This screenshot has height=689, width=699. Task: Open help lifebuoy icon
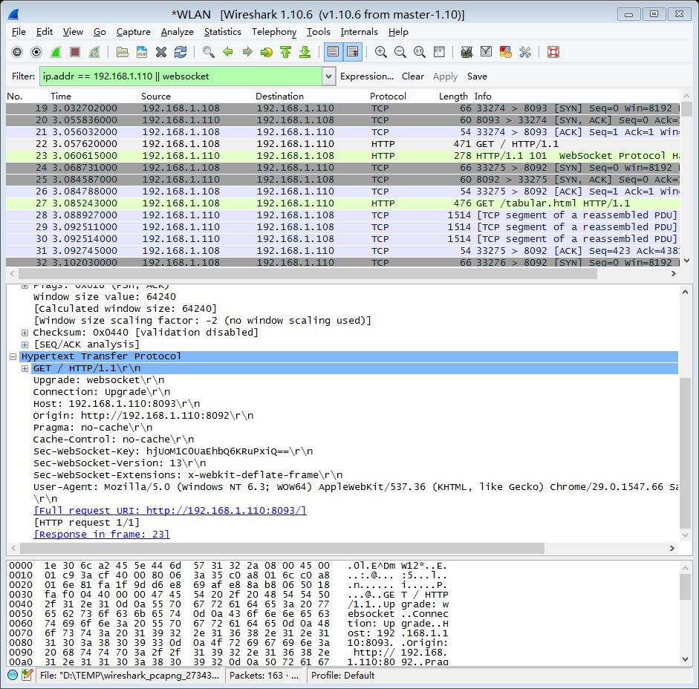click(553, 52)
